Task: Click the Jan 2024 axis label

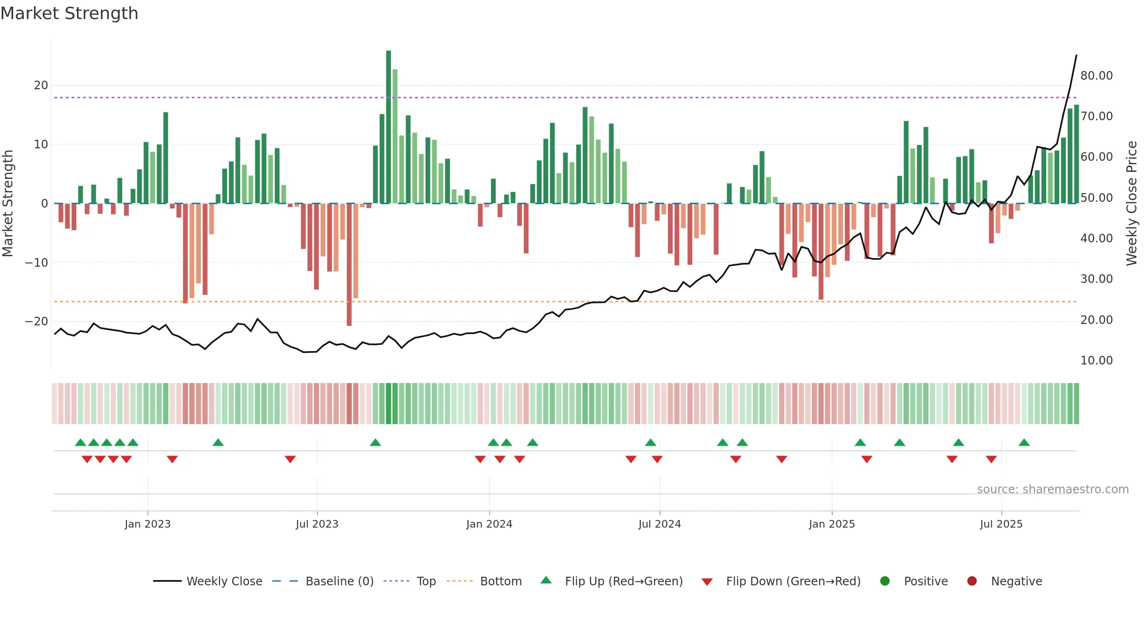Action: [489, 524]
